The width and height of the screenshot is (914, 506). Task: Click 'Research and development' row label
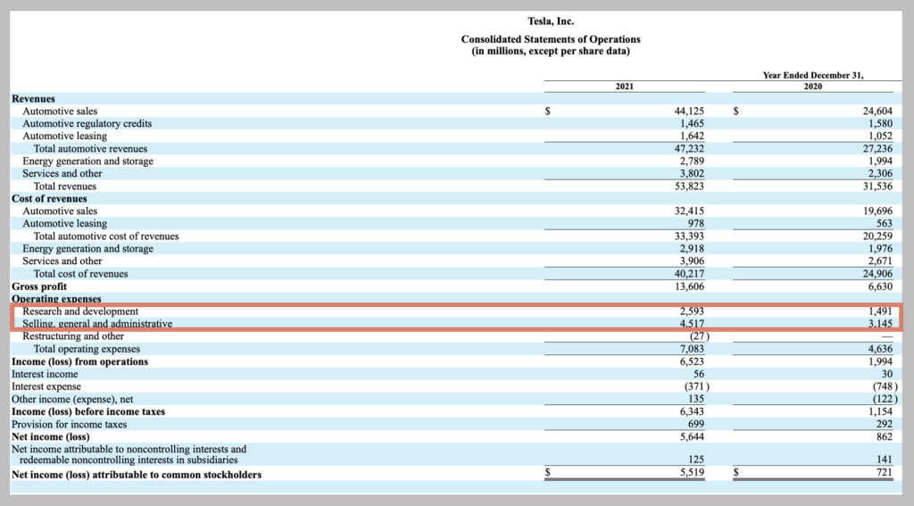pos(80,311)
